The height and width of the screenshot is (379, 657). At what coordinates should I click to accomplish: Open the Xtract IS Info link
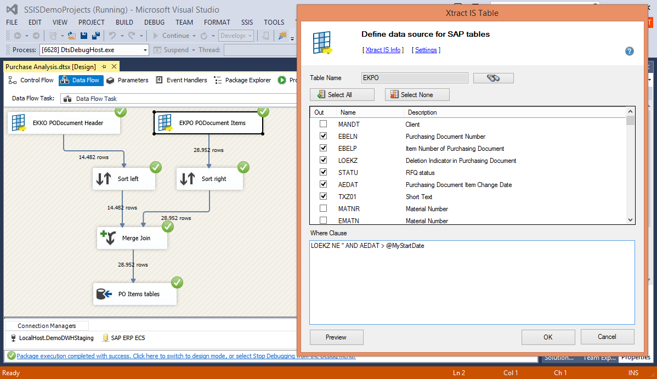(383, 50)
